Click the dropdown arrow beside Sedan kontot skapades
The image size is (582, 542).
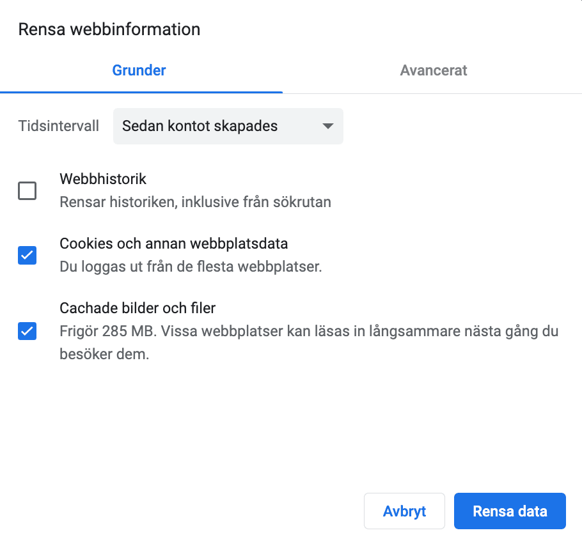(x=328, y=126)
